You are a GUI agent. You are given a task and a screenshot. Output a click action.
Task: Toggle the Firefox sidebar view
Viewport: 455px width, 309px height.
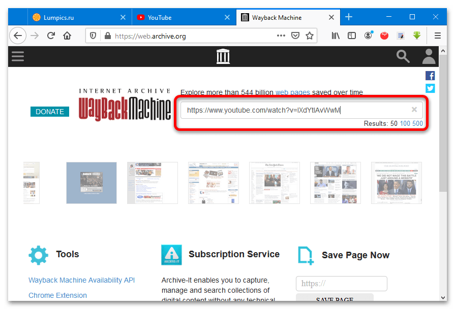tap(352, 36)
